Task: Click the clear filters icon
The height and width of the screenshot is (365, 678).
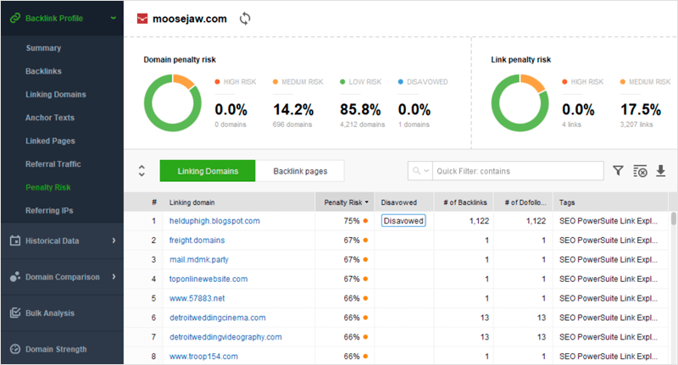Action: tap(641, 171)
